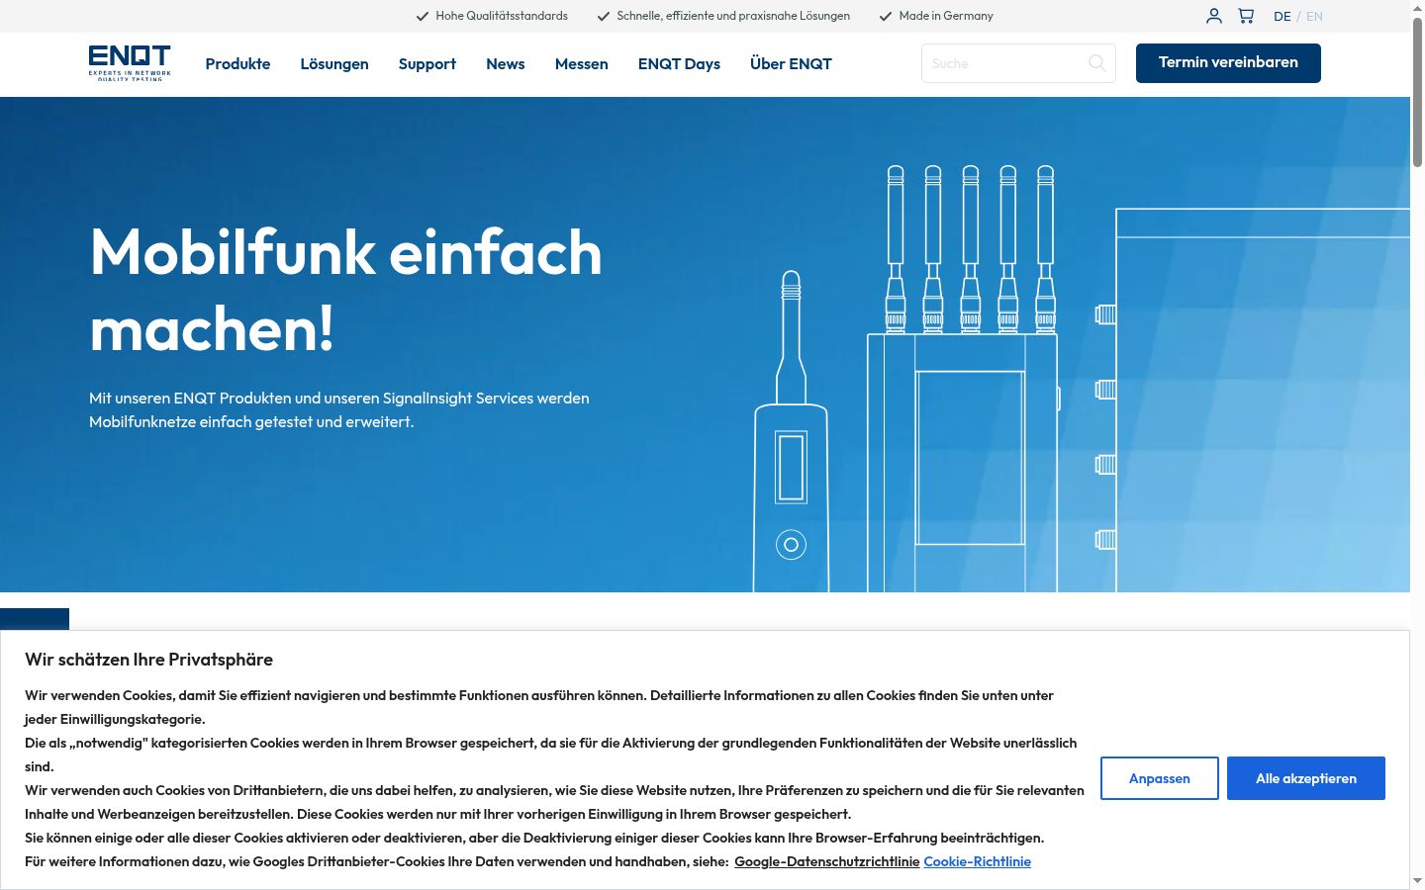Open the ENQT Days menu item
Viewport: 1425px width, 890px height.
point(679,64)
